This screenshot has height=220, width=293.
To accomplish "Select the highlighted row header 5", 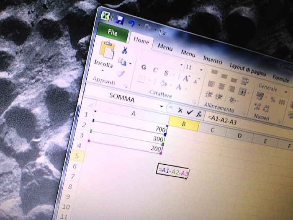I will click(77, 155).
